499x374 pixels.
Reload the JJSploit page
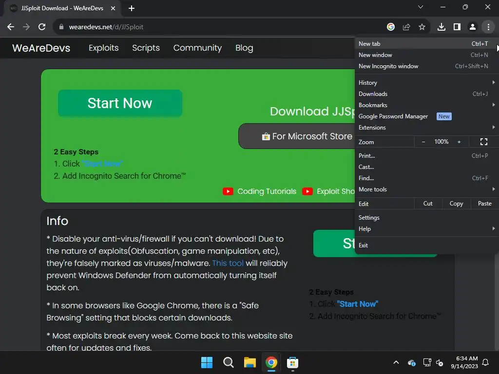[42, 27]
